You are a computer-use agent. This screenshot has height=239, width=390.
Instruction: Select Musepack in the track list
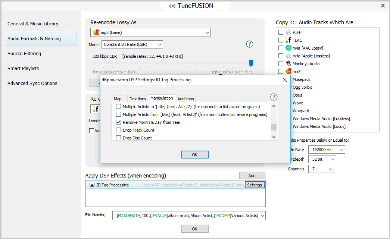[x=302, y=79]
